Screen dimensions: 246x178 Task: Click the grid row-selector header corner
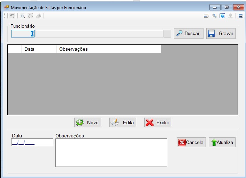(15, 49)
